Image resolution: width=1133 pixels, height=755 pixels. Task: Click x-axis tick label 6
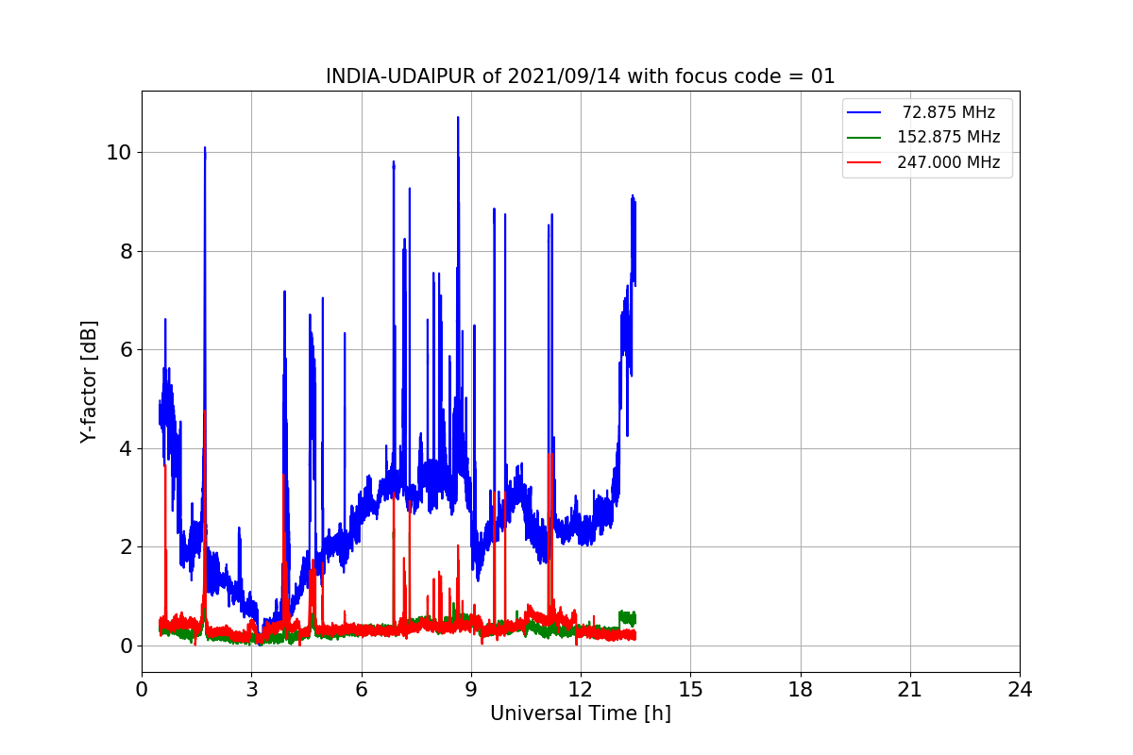coord(361,690)
